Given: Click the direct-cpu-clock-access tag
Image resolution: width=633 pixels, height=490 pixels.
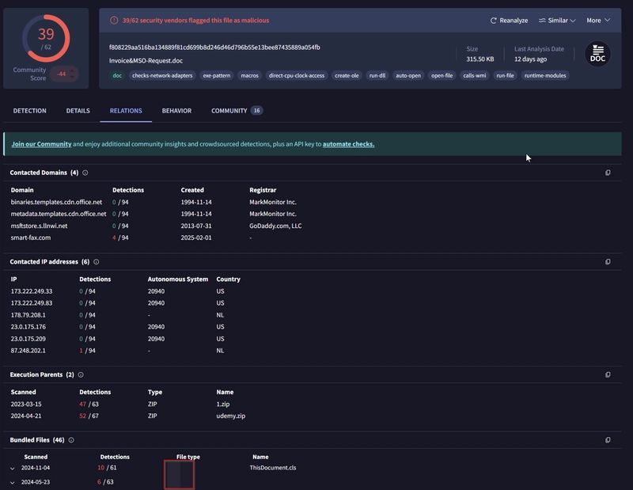Looking at the screenshot, I should 297,75.
